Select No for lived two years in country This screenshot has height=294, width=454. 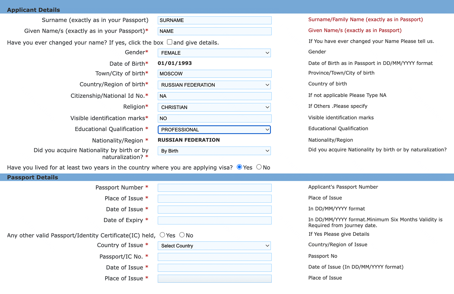(259, 167)
